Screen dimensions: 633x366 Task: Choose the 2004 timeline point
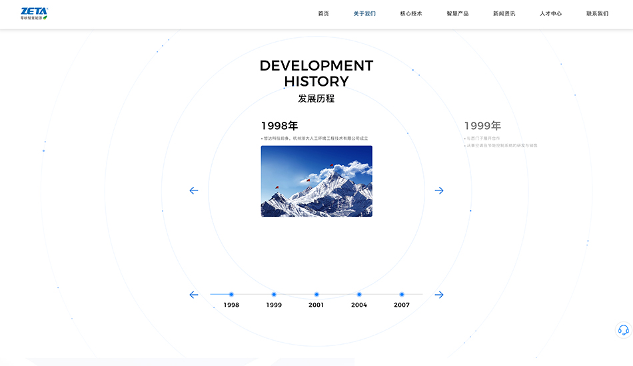[359, 294]
